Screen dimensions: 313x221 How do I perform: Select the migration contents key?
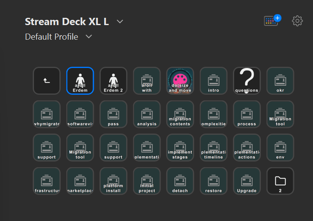(180, 114)
